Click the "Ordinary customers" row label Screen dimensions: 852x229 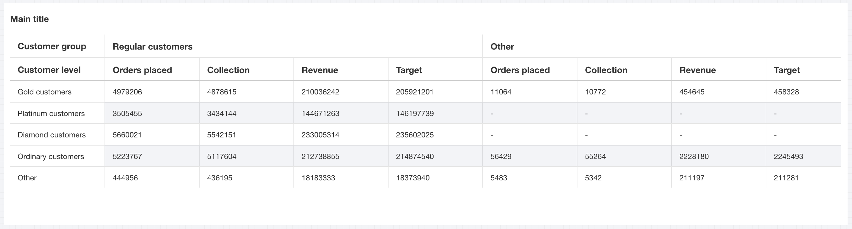(x=51, y=157)
